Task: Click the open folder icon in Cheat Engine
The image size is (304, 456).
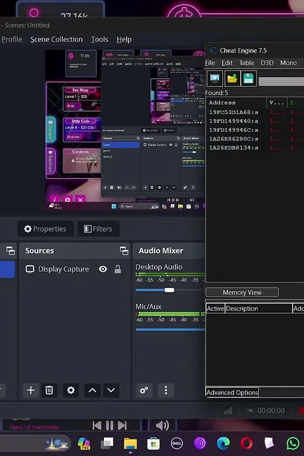Action: pos(232,79)
